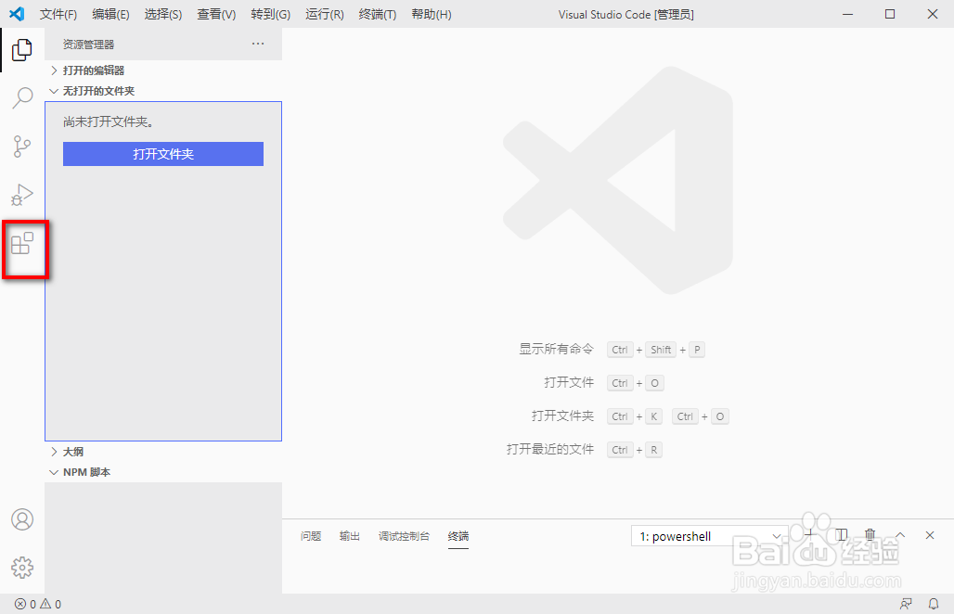Minimize the VS Code window
This screenshot has height=614, width=954.
tap(847, 14)
